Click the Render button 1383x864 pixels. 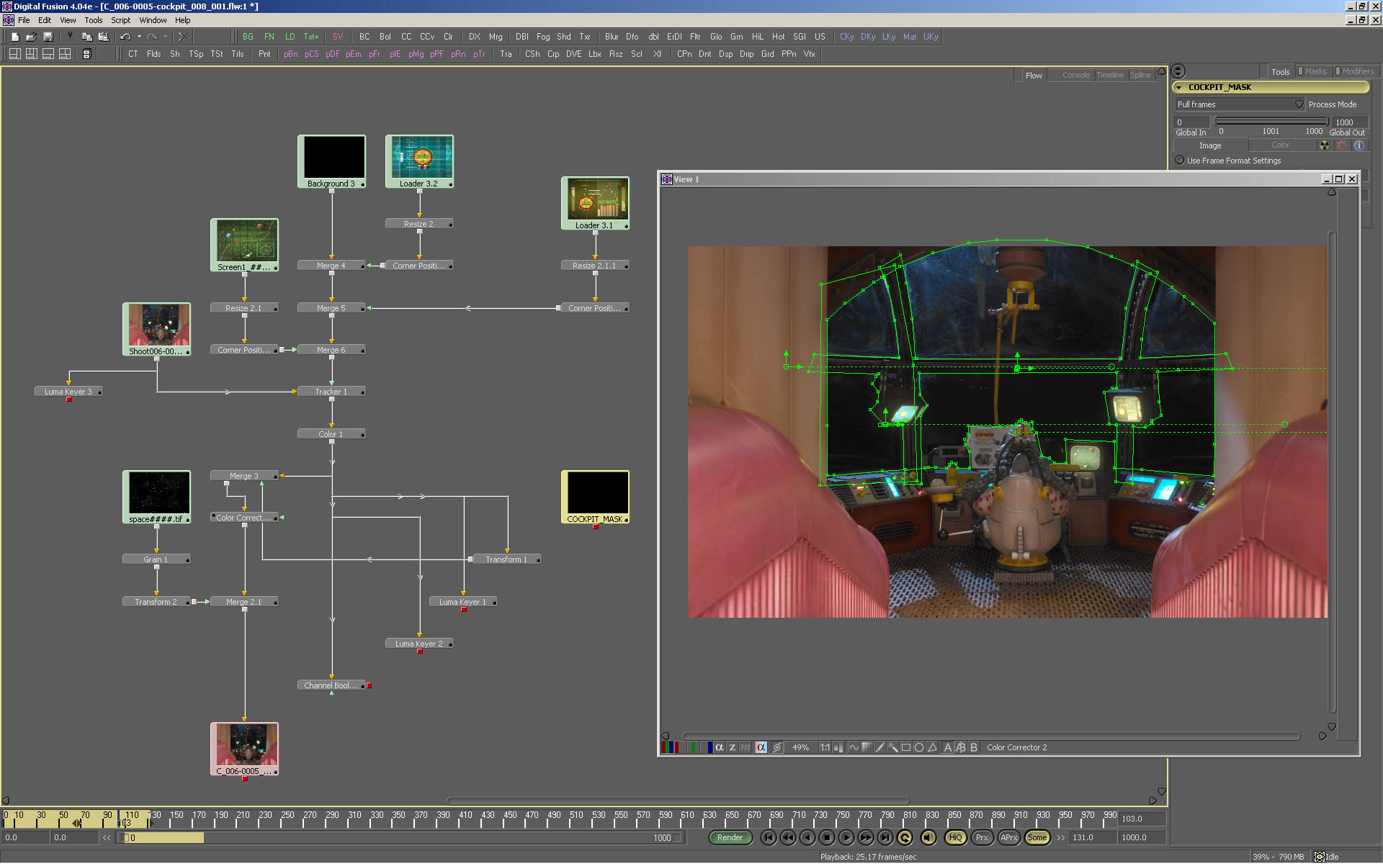[730, 837]
